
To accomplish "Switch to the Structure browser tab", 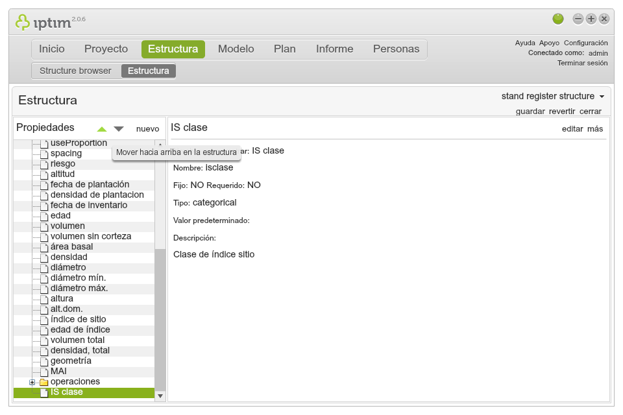I will (x=77, y=72).
